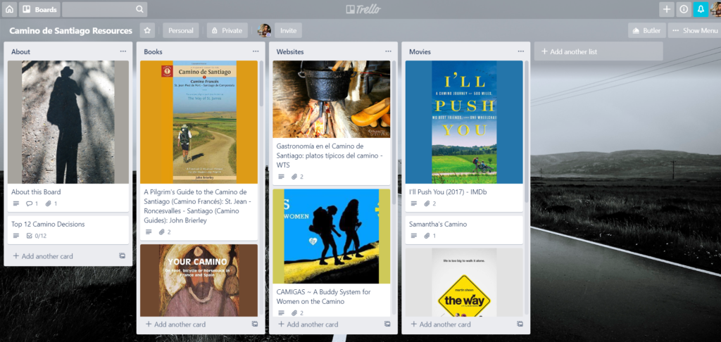Open the women hikers silhouette cover

tap(332, 236)
